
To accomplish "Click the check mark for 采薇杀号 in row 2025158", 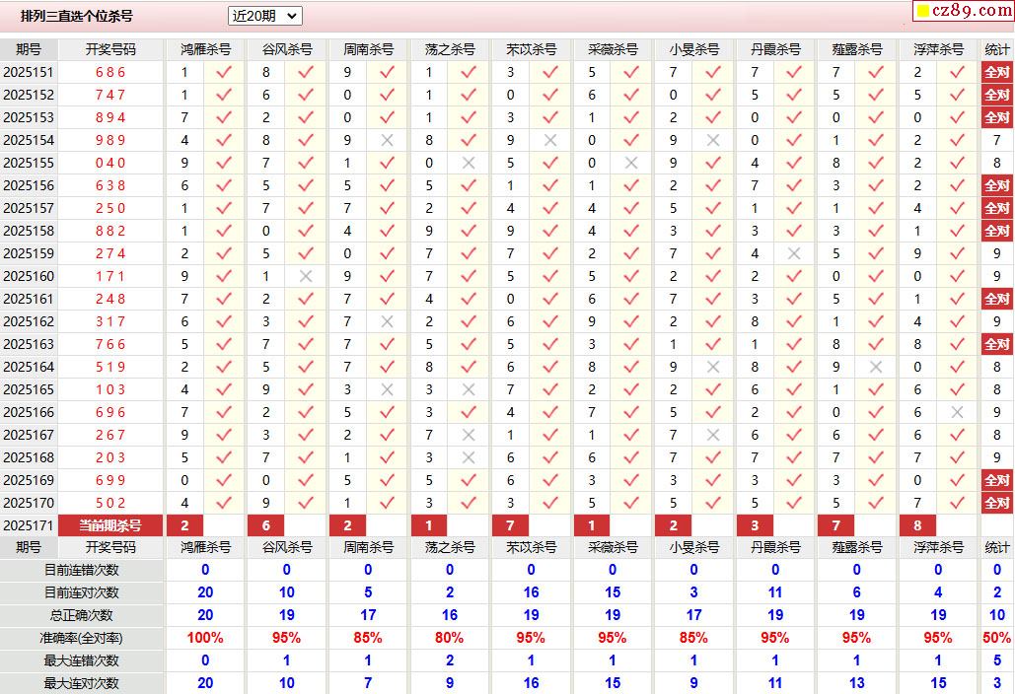I will (631, 231).
